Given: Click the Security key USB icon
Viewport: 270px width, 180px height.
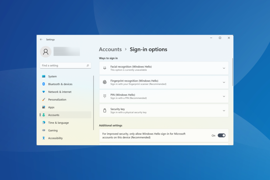Looking at the screenshot, I should [105, 110].
